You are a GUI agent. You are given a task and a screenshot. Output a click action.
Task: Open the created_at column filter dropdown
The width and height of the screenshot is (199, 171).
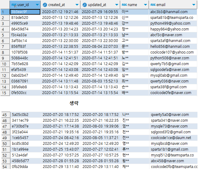[x=77, y=5]
